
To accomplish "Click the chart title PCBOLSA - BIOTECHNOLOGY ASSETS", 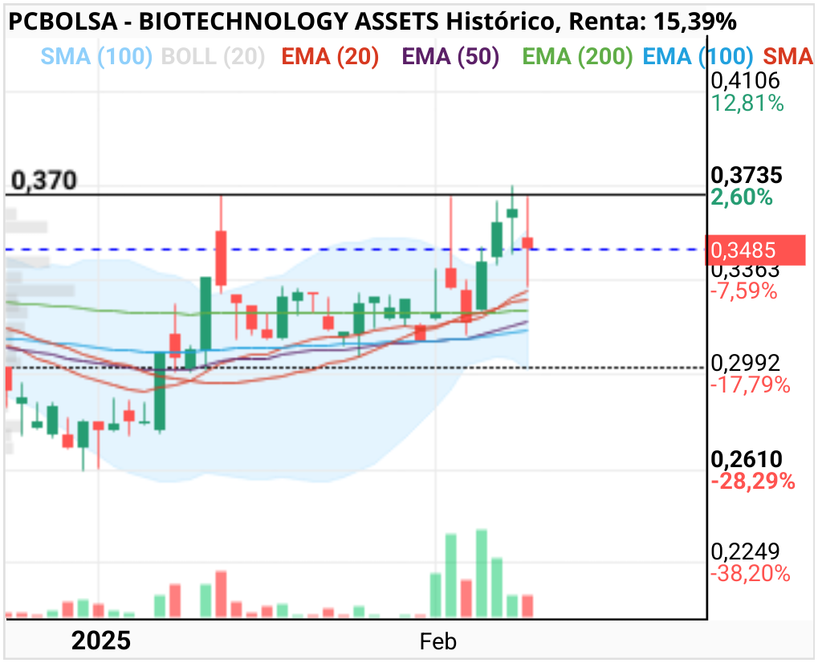I will pyautogui.click(x=224, y=22).
